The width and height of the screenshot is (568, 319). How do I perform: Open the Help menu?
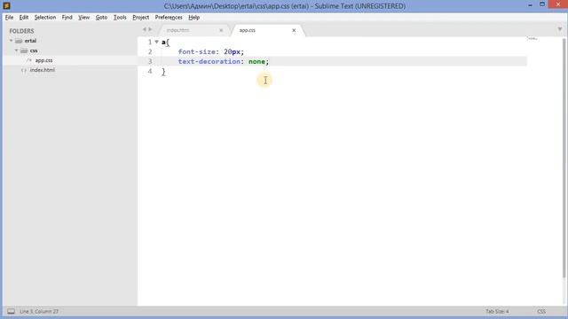[x=193, y=18]
